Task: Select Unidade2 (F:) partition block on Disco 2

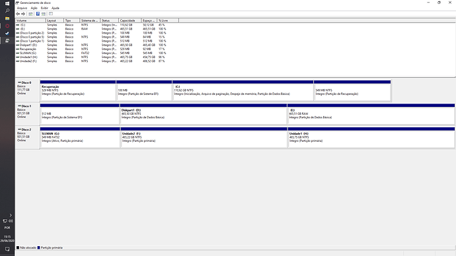Action: coord(204,137)
